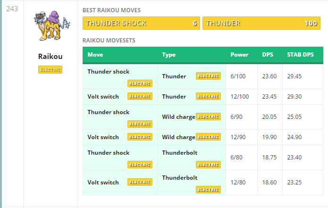The height and width of the screenshot is (208, 328).
Task: Click the Pokedex number 243
Action: coord(12,9)
